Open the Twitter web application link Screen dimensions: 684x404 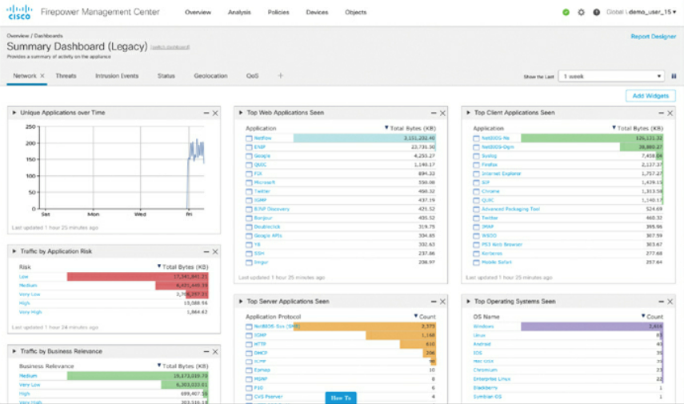point(262,191)
